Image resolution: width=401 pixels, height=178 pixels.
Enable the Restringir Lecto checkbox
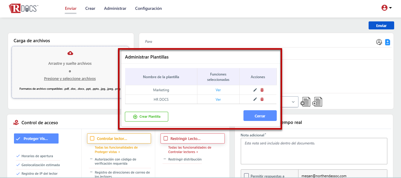tap(166, 138)
